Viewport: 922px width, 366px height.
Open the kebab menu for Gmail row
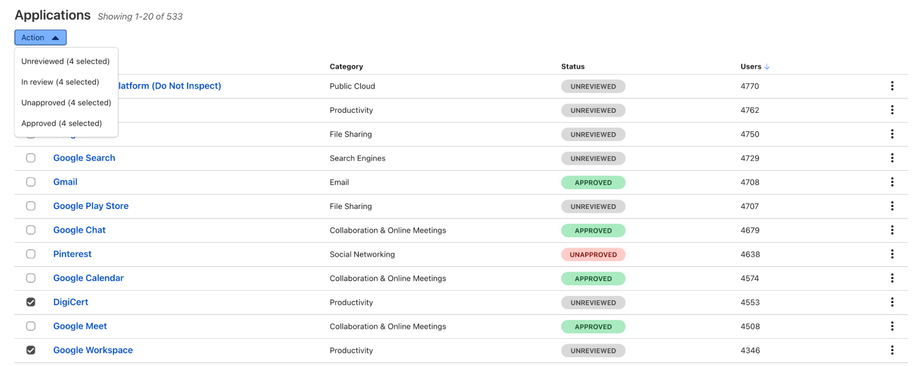click(892, 182)
